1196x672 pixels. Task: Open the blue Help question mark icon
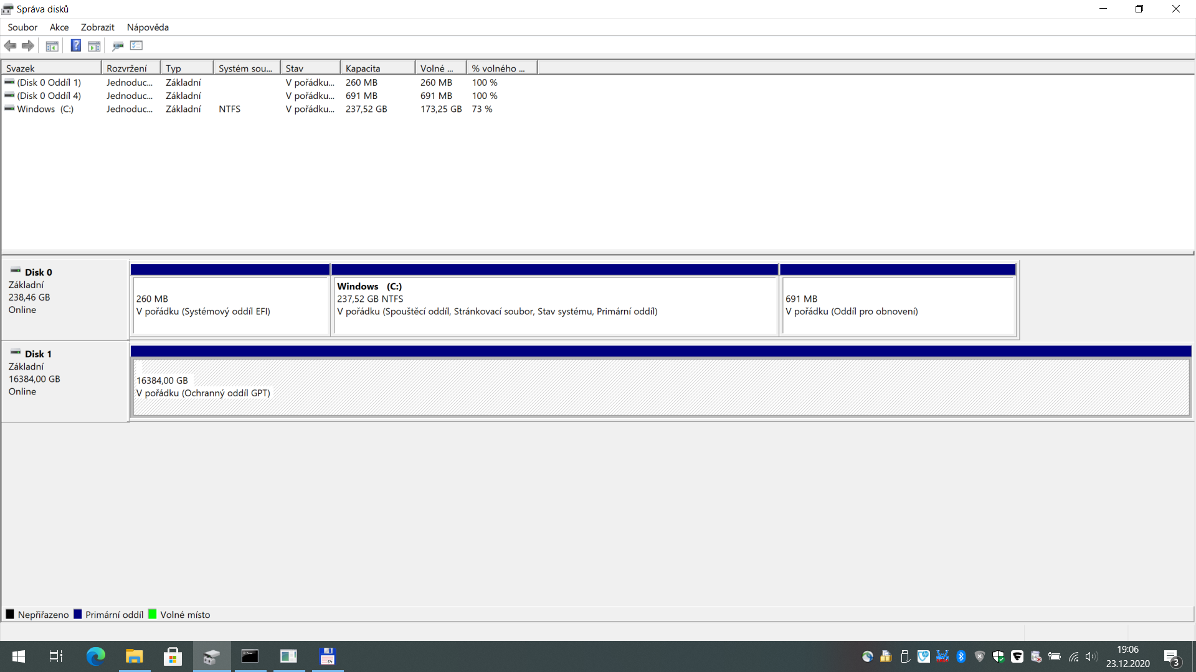tap(75, 45)
